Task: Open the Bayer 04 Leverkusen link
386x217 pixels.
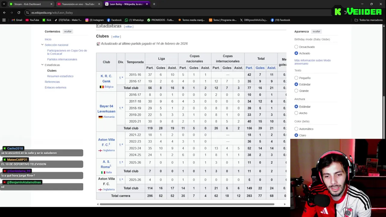Action: 106,109
